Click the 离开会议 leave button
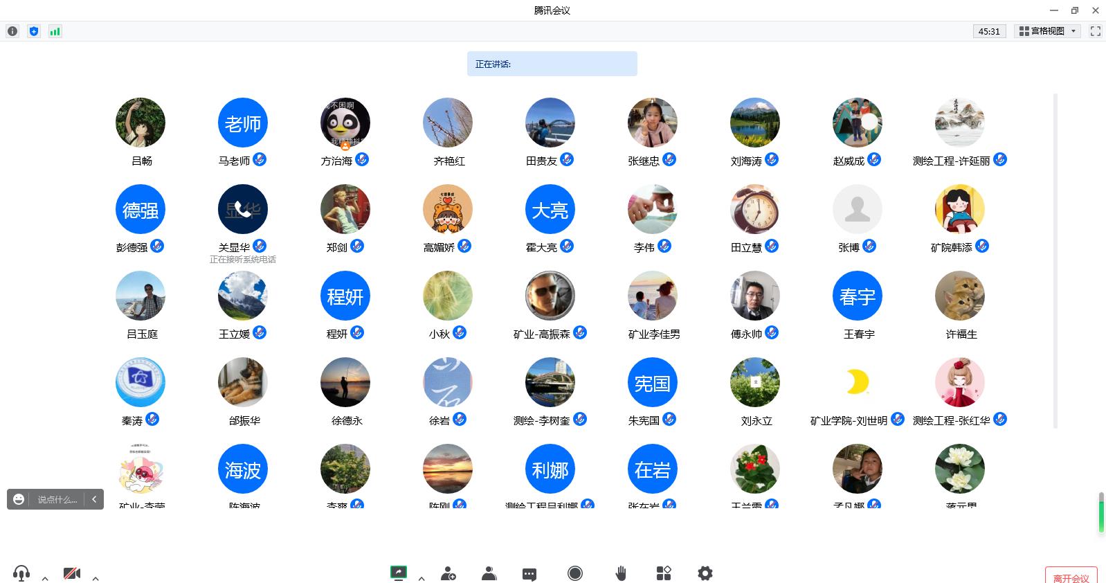1106x583 pixels. (x=1071, y=576)
